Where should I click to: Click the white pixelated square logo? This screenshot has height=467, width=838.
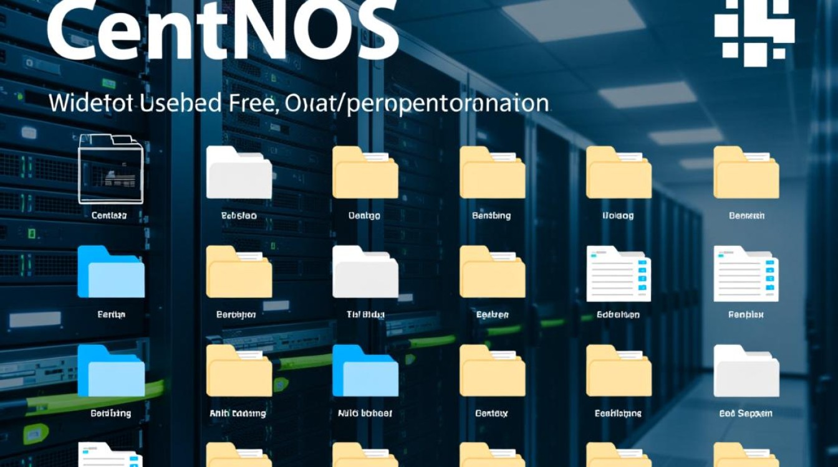point(754,32)
